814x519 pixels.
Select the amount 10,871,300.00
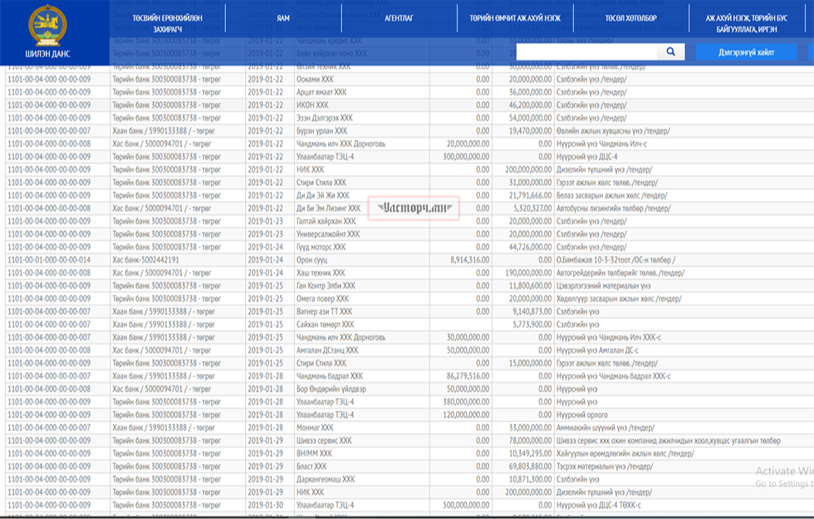530,480
